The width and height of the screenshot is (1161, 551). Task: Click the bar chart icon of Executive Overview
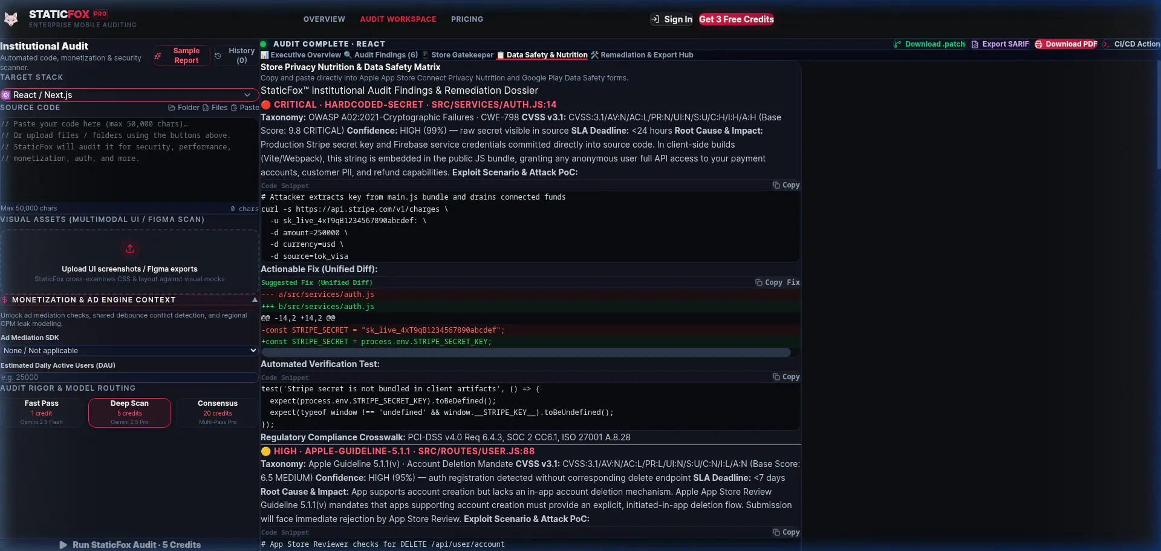(x=265, y=55)
